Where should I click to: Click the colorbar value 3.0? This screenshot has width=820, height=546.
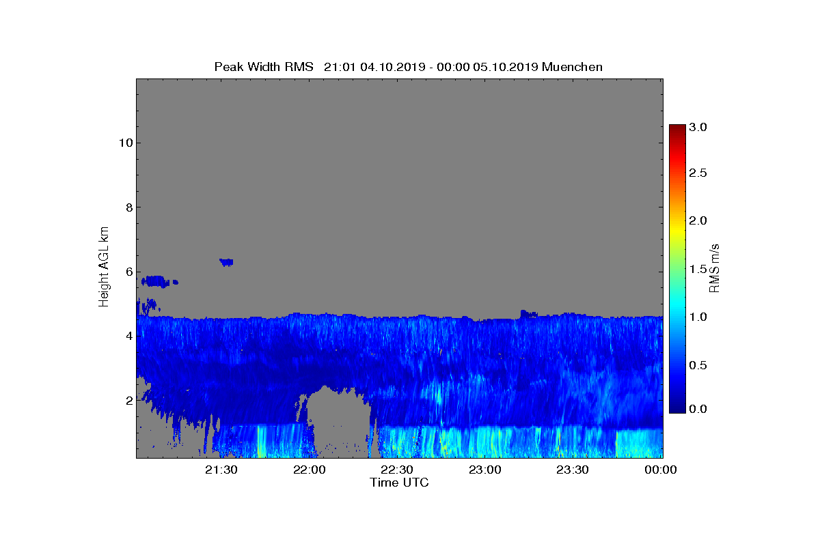point(698,127)
